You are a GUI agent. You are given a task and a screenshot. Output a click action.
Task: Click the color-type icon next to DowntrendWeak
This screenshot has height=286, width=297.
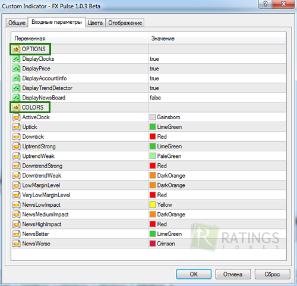(x=16, y=176)
